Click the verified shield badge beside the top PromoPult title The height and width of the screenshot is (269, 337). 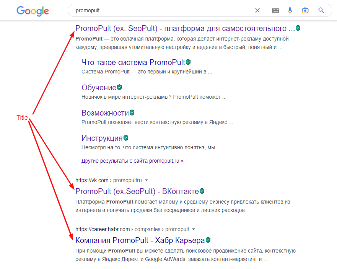[x=298, y=28]
